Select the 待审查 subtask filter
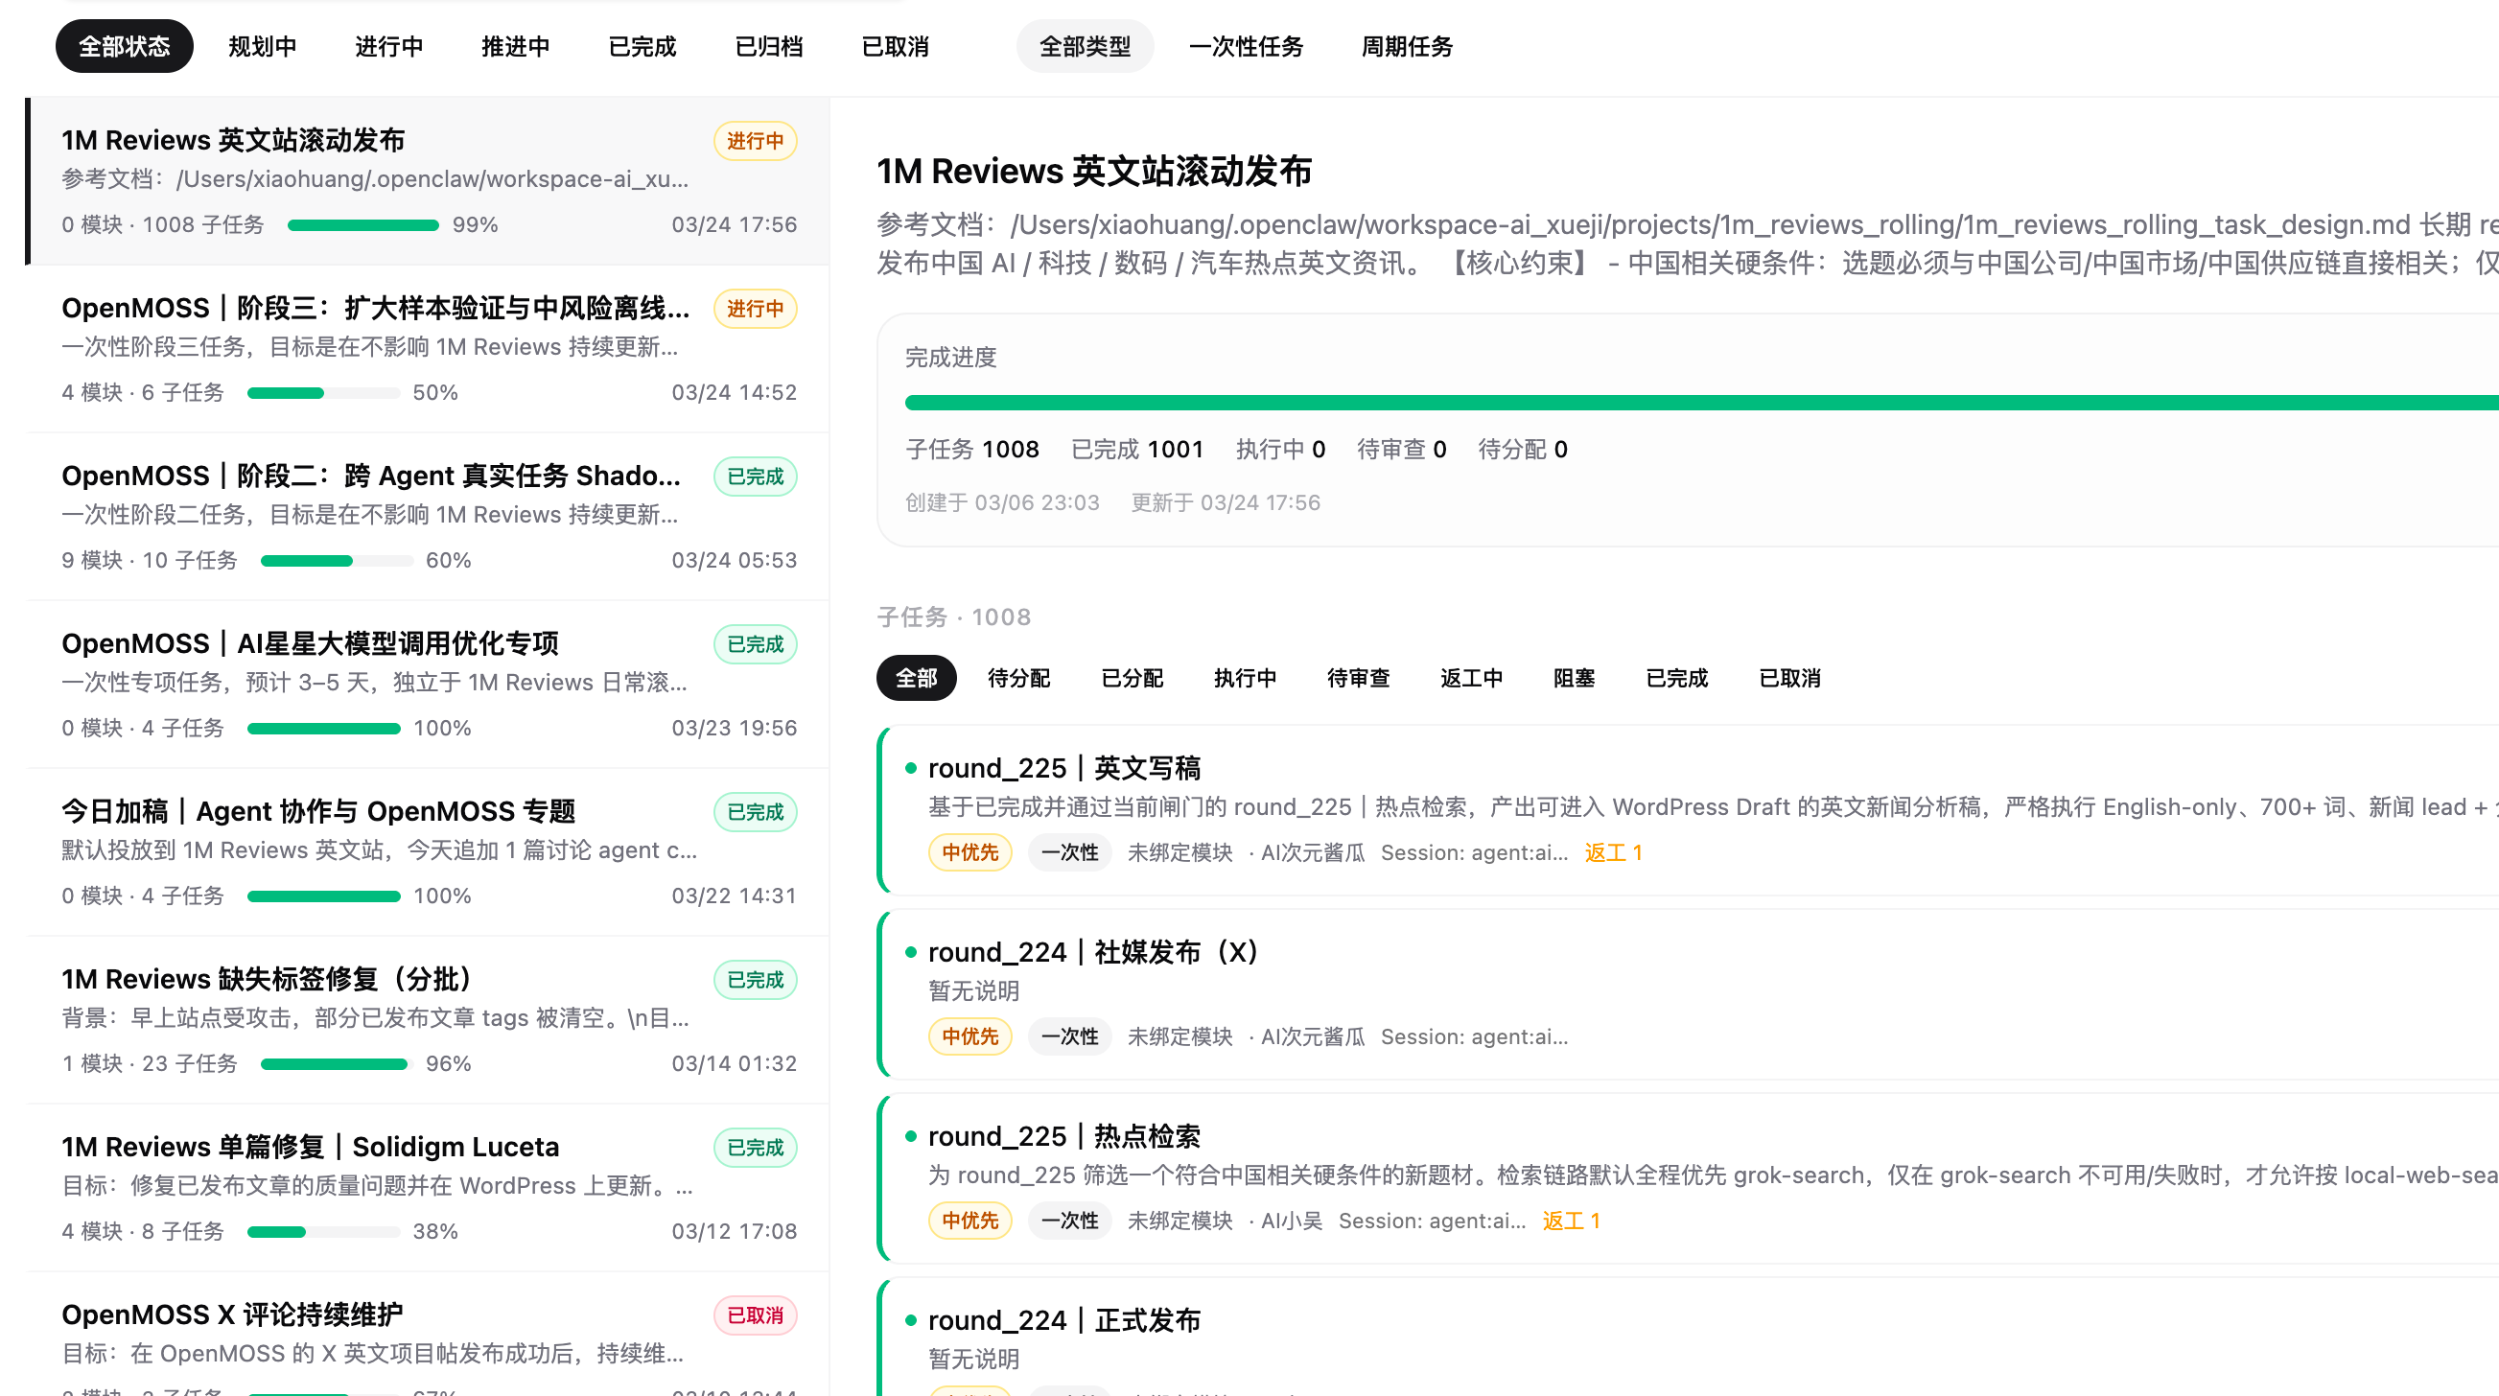 1358,678
